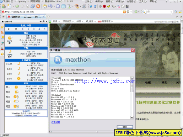The image size is (183, 137).
Task: Open the navigation history round dropdown
Action: [28, 6]
